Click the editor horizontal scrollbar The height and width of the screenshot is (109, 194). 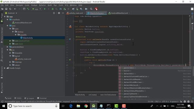pyautogui.click(x=98, y=92)
